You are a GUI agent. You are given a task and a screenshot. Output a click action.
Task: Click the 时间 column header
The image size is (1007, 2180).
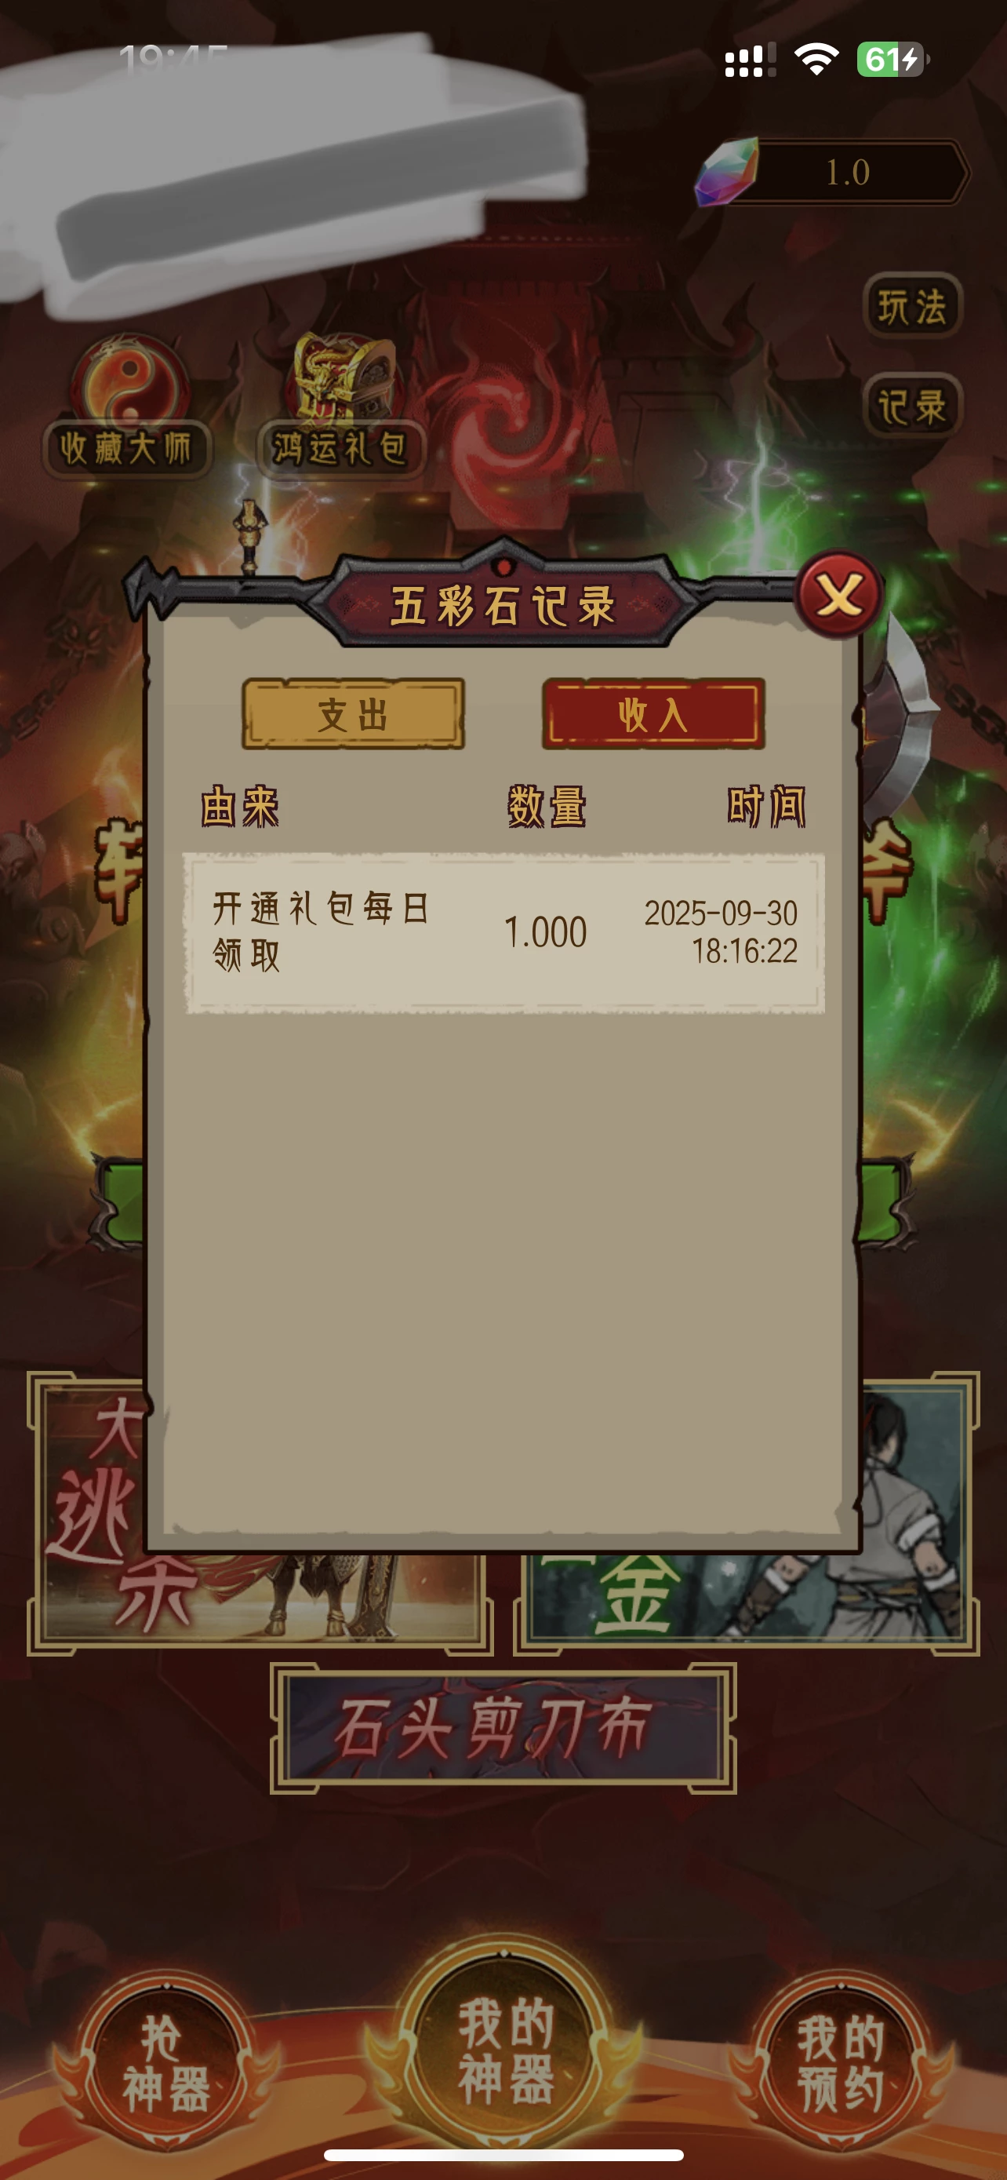tap(767, 807)
